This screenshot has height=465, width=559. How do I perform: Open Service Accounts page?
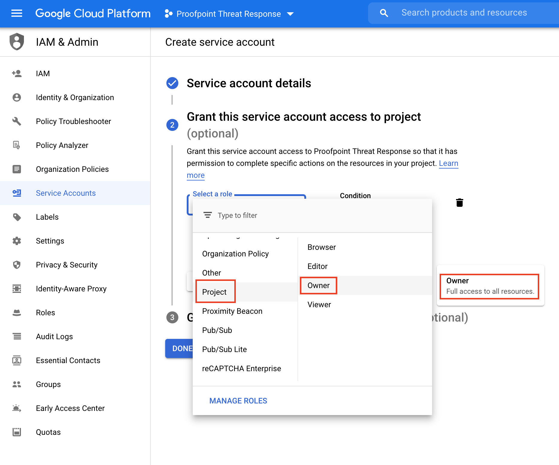[x=75, y=193]
